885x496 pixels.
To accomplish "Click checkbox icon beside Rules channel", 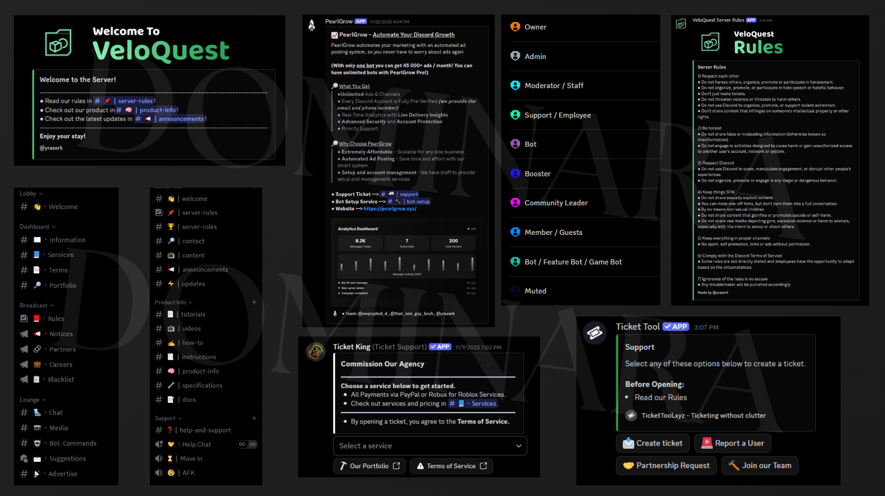I will 24,319.
